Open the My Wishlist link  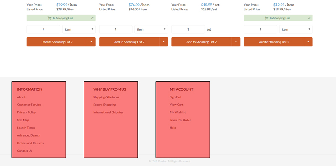click(178, 112)
